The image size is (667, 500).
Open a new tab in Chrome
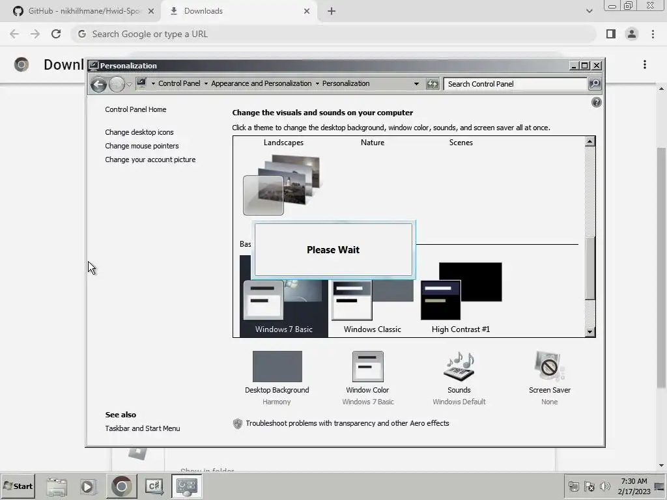click(x=332, y=12)
